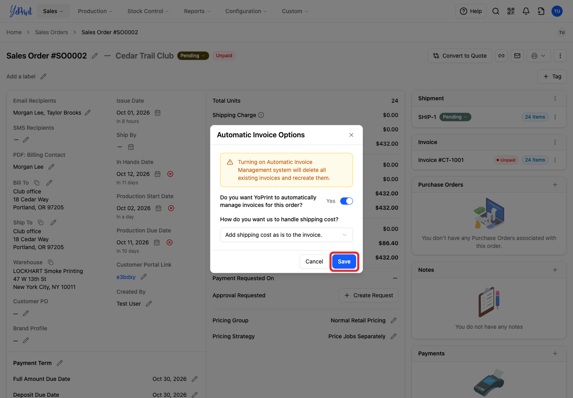Open the Production menu
This screenshot has height=398, width=573.
pos(95,11)
